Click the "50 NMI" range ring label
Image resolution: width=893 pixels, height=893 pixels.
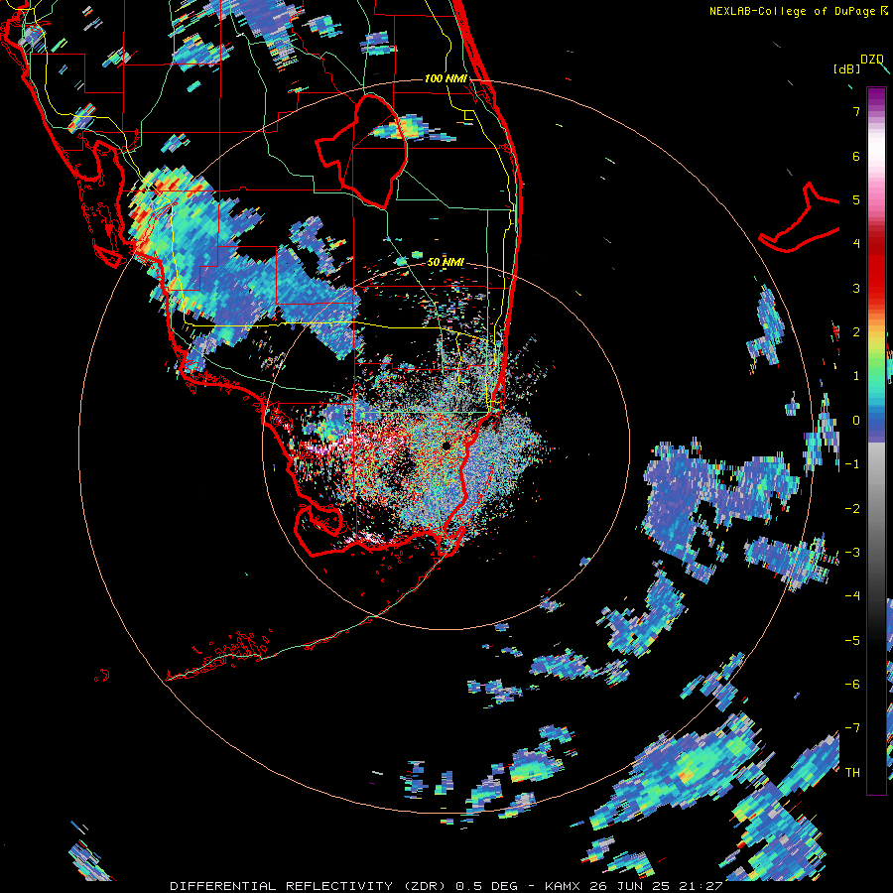point(446,262)
